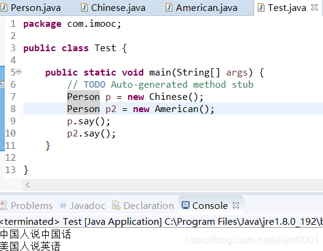Click the Javadoc @ icon
The width and height of the screenshot is (323, 251).
pos(63,205)
